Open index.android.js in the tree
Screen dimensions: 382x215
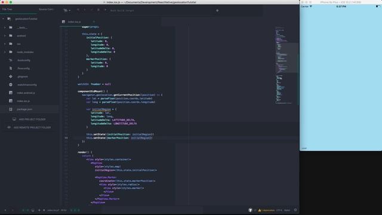26,93
